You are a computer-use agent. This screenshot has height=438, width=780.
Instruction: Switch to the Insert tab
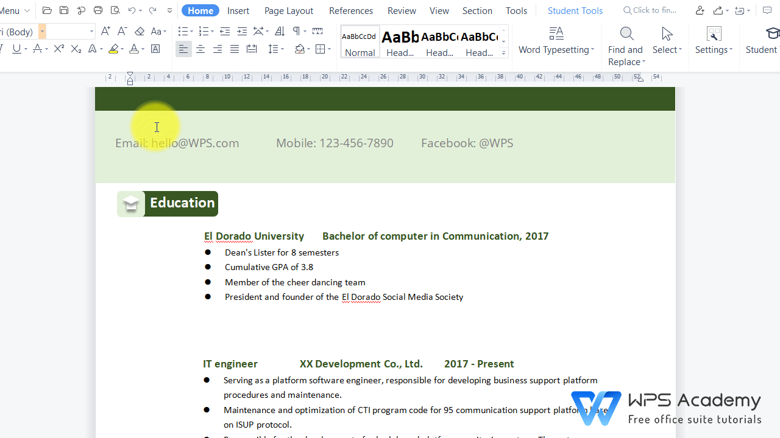pyautogui.click(x=238, y=10)
